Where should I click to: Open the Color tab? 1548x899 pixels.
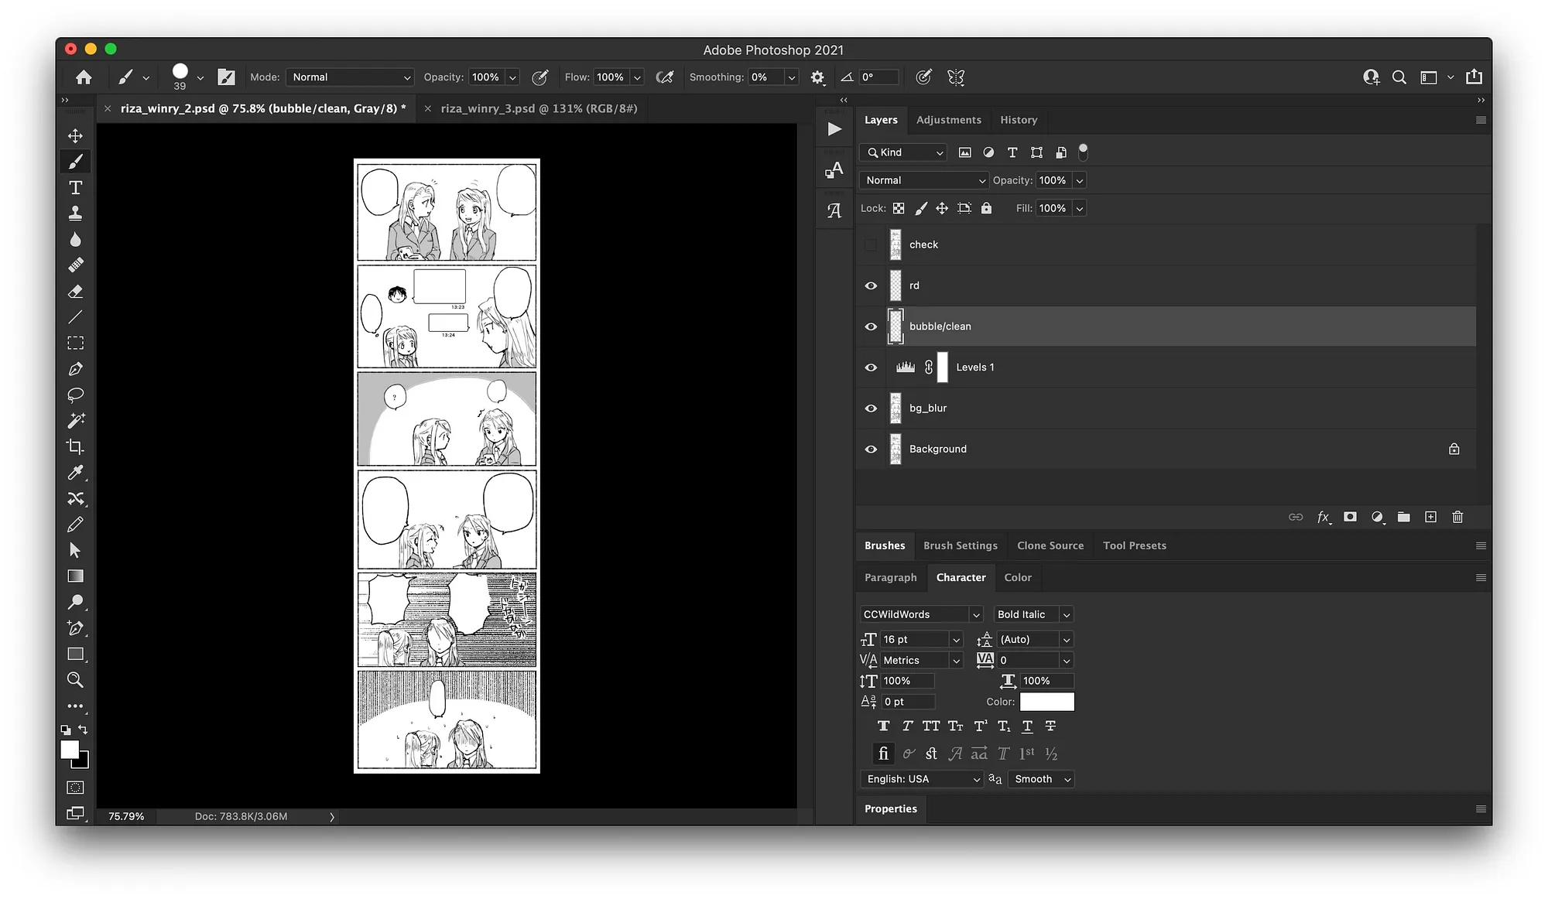coord(1017,577)
